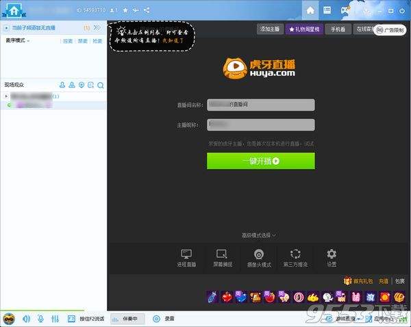Open 首充礼包 gift link

click(358, 281)
